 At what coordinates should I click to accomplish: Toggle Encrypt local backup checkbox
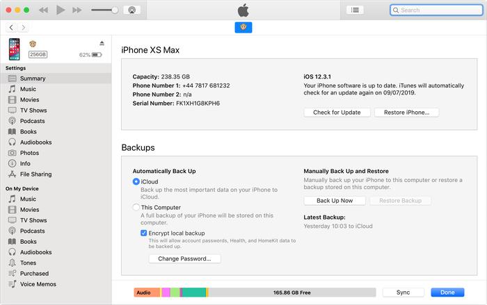[143, 233]
